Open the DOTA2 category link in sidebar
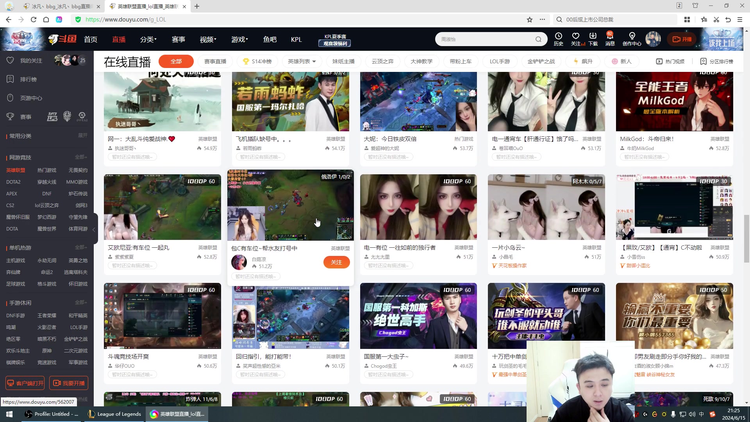750x422 pixels. point(13,182)
